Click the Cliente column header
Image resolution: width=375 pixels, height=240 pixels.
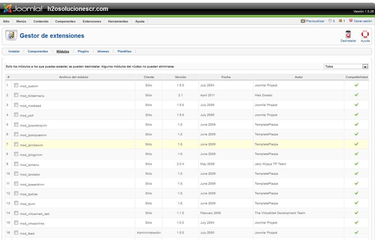[x=149, y=77]
